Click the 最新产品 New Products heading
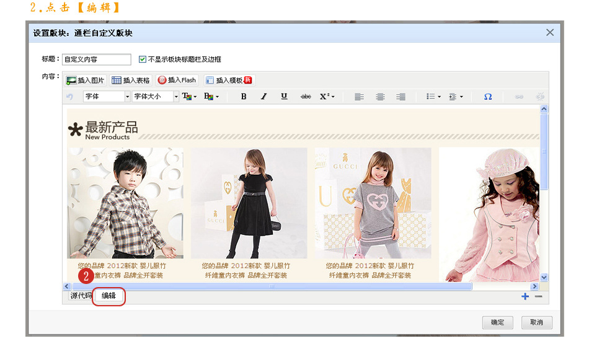589x346 pixels. coord(104,130)
